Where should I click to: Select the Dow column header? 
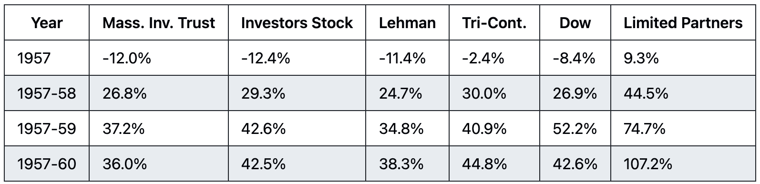click(575, 23)
